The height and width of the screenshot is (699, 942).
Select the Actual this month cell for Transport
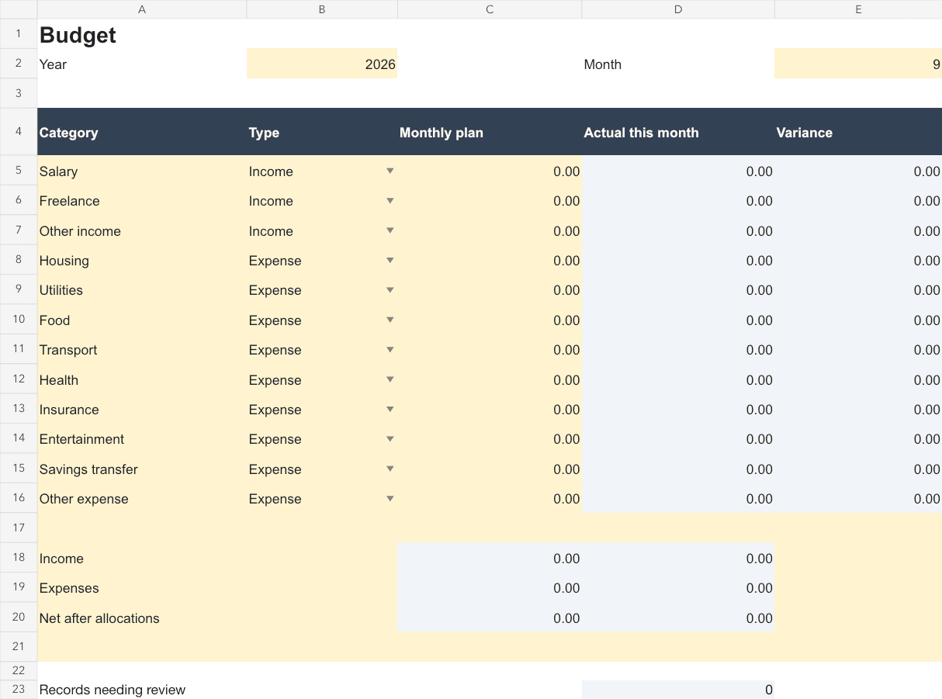point(678,349)
